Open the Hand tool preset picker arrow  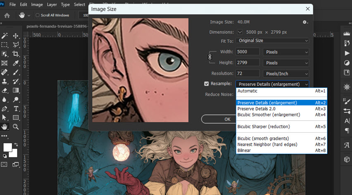point(29,16)
